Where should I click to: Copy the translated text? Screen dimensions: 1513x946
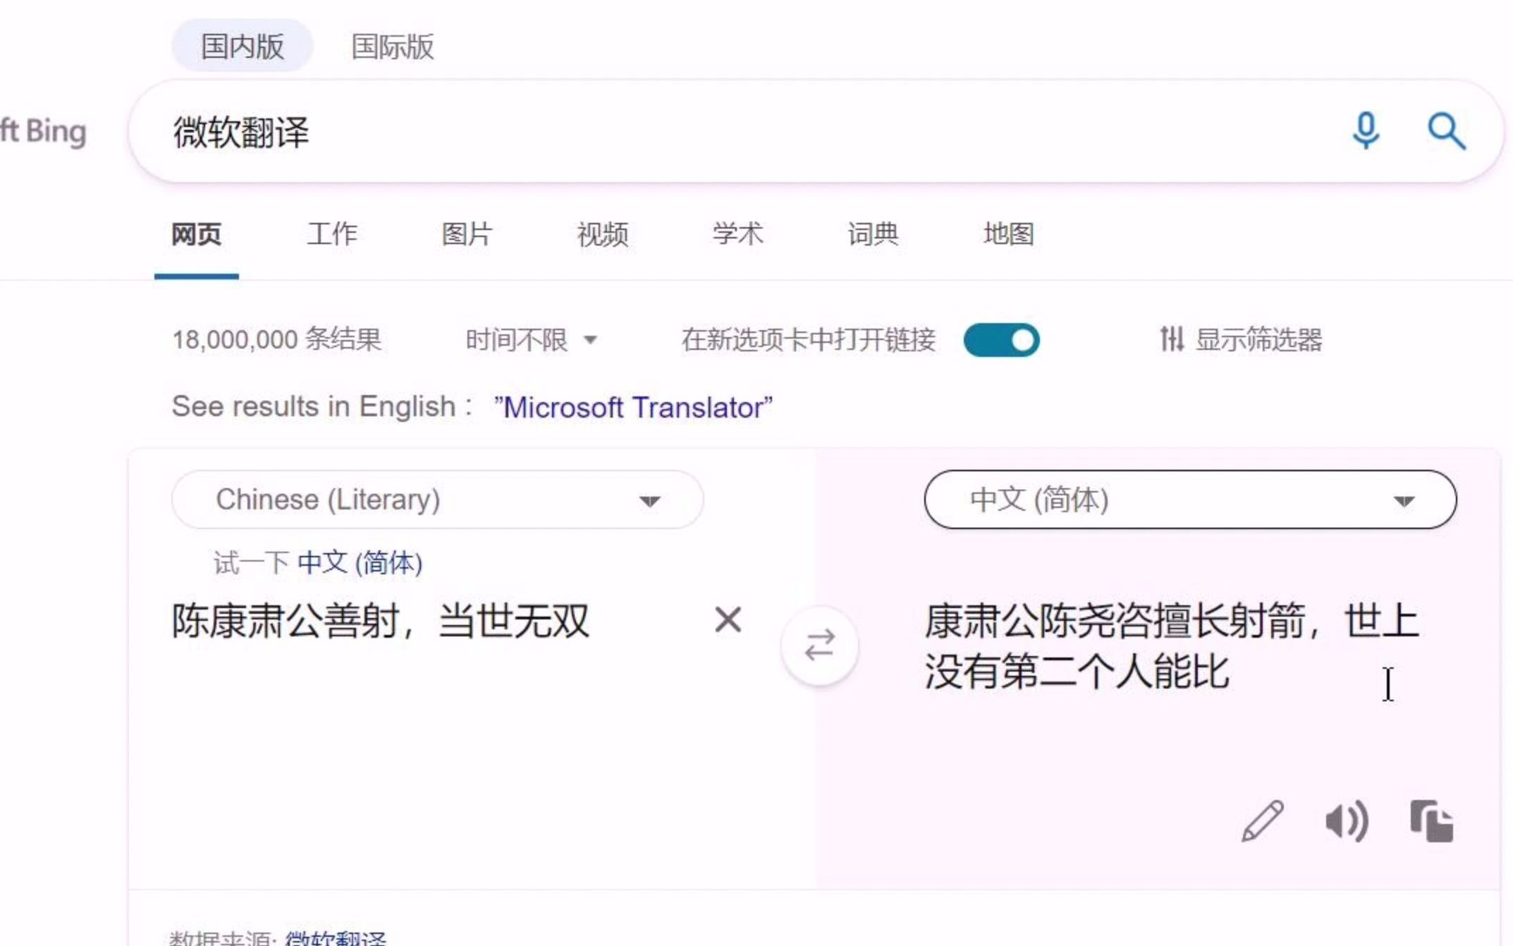click(x=1431, y=820)
